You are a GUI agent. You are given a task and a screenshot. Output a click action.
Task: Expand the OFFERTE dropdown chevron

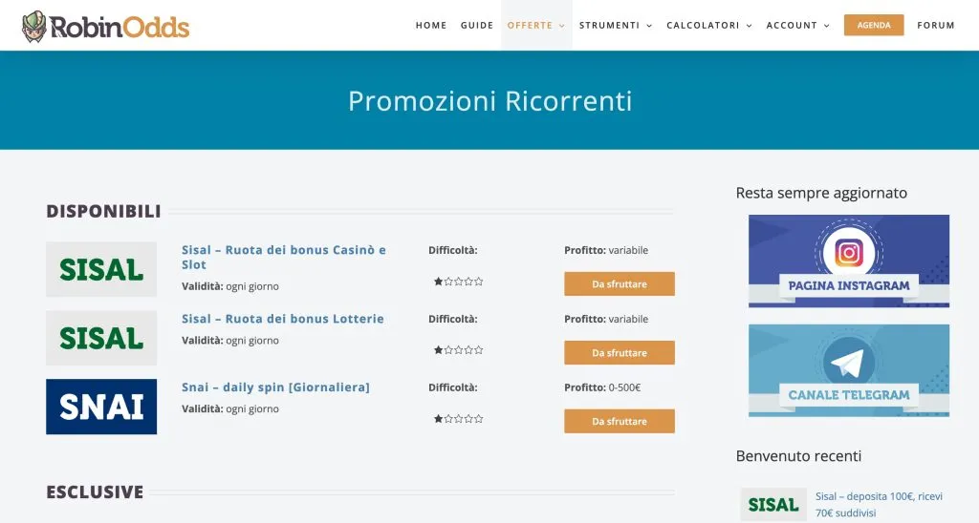pos(562,26)
